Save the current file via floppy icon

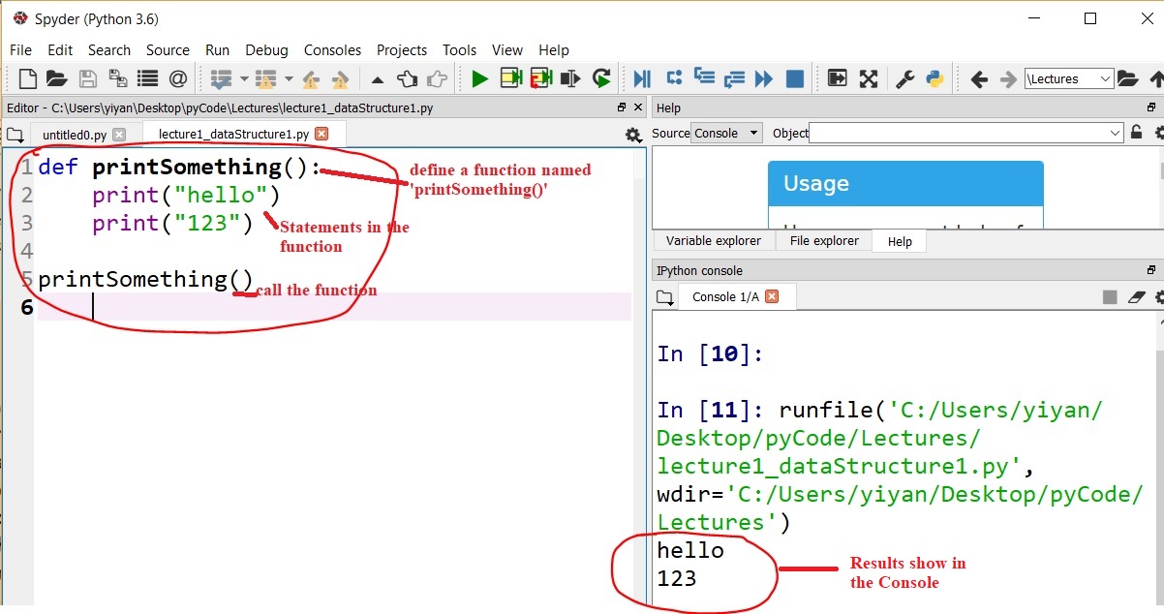pos(87,78)
